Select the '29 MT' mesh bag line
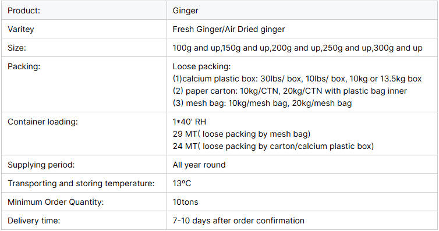Image resolution: width=439 pixels, height=231 pixels. (x=242, y=134)
